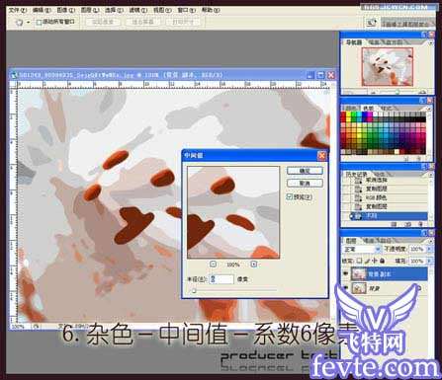Screen dimensions: 442x380
Task: Click the lock all padlock icon
Action: [x=382, y=261]
